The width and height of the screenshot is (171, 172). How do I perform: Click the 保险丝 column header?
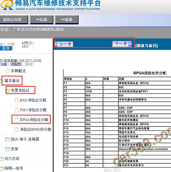pyautogui.click(x=68, y=79)
